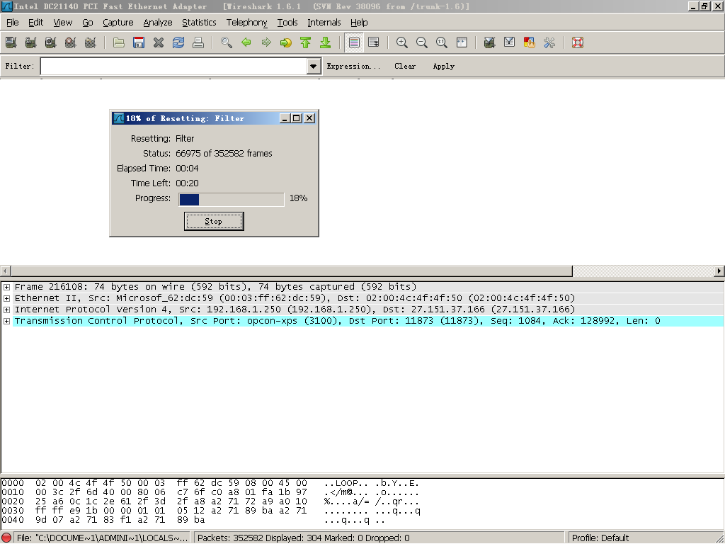Reload the capture file icon
This screenshot has height=544, width=725.
coord(178,42)
